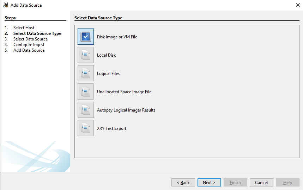Click the 'Select Host' step
Viewport: 303px width, 190px height.
click(x=24, y=28)
